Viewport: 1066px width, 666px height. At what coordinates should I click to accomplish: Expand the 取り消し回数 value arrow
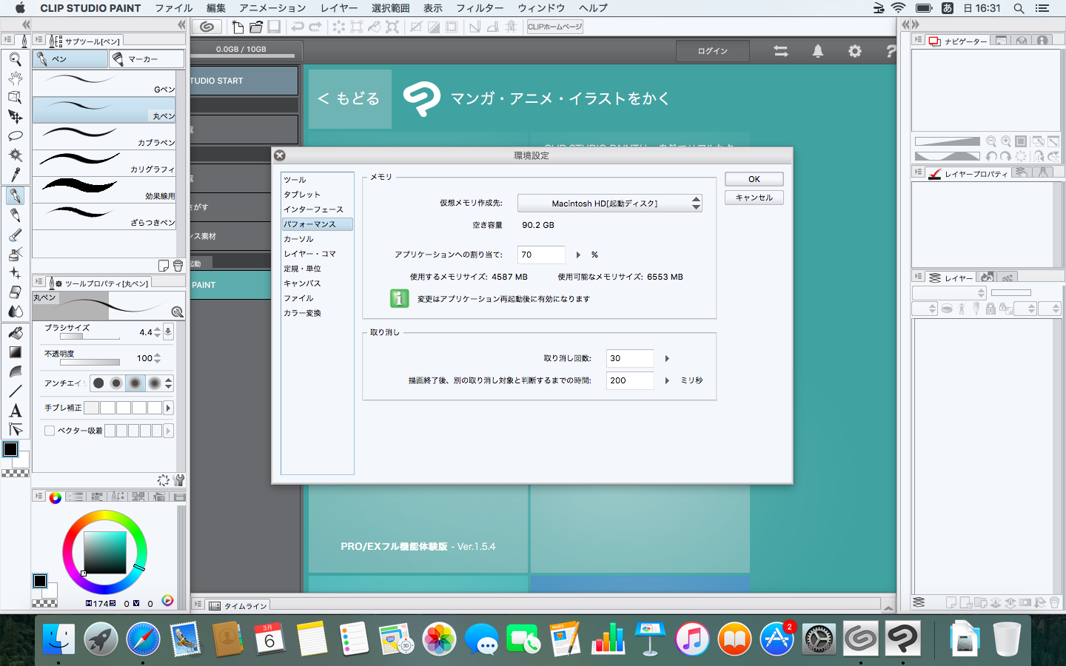click(667, 359)
